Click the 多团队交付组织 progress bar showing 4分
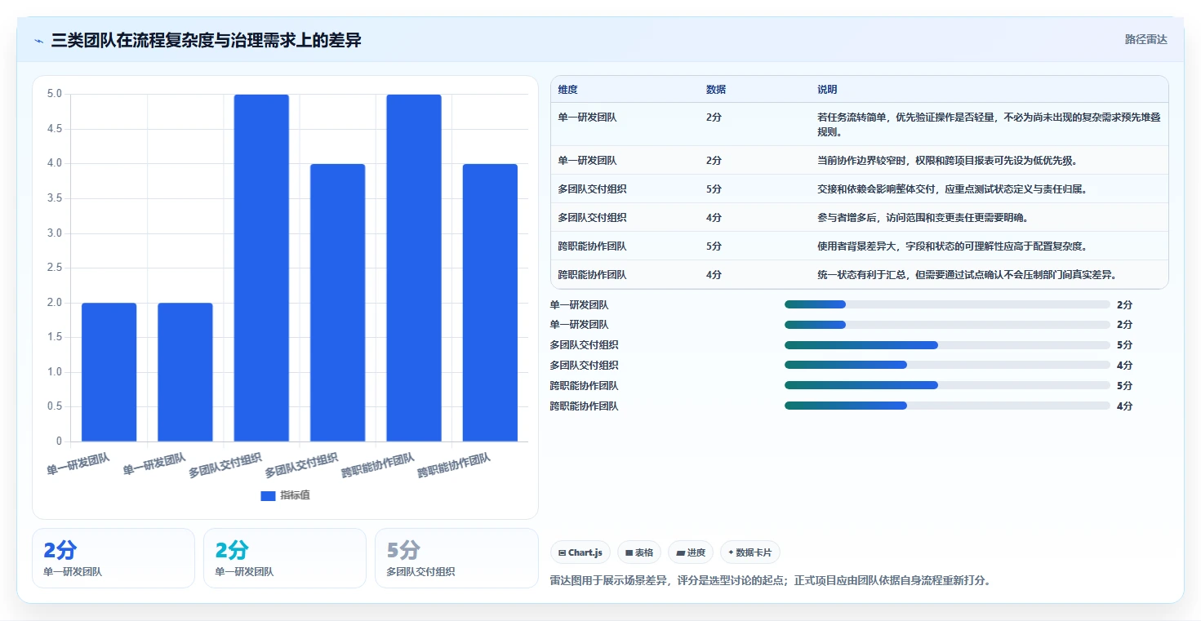The image size is (1201, 621). pos(947,366)
